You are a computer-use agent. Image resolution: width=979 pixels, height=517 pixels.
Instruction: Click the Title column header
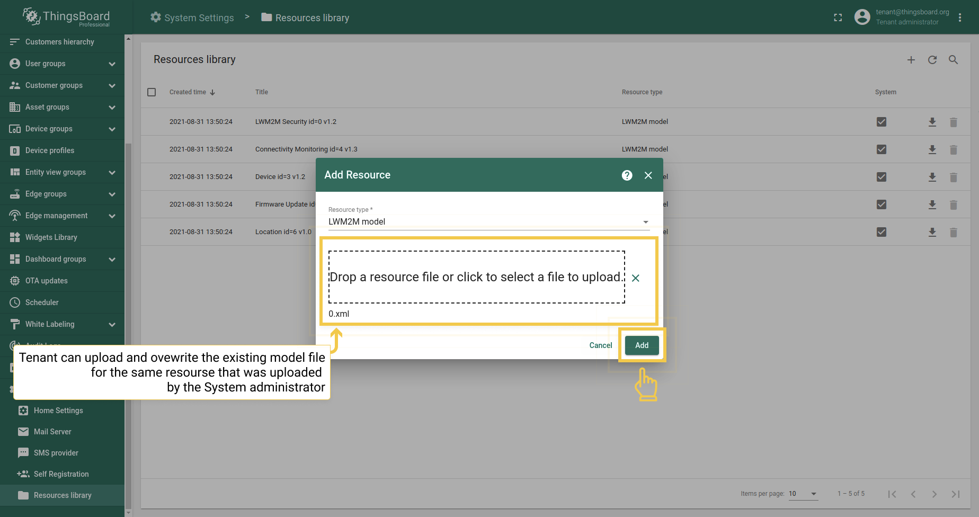point(262,92)
